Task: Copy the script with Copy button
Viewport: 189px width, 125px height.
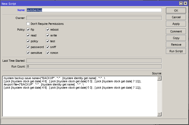Action: click(176, 38)
